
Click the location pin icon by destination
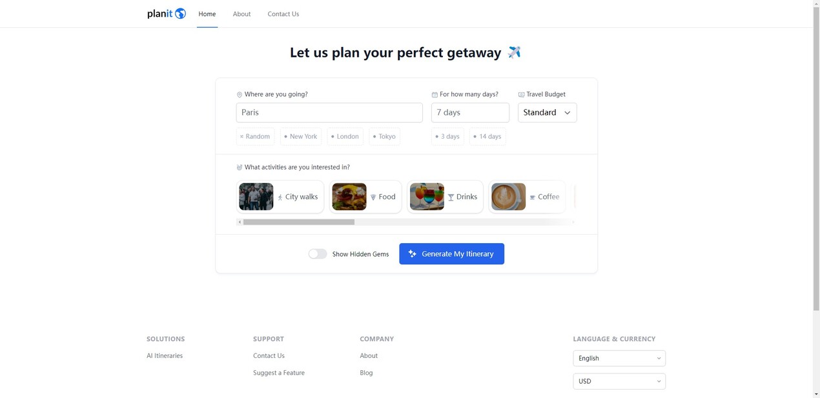pos(240,95)
